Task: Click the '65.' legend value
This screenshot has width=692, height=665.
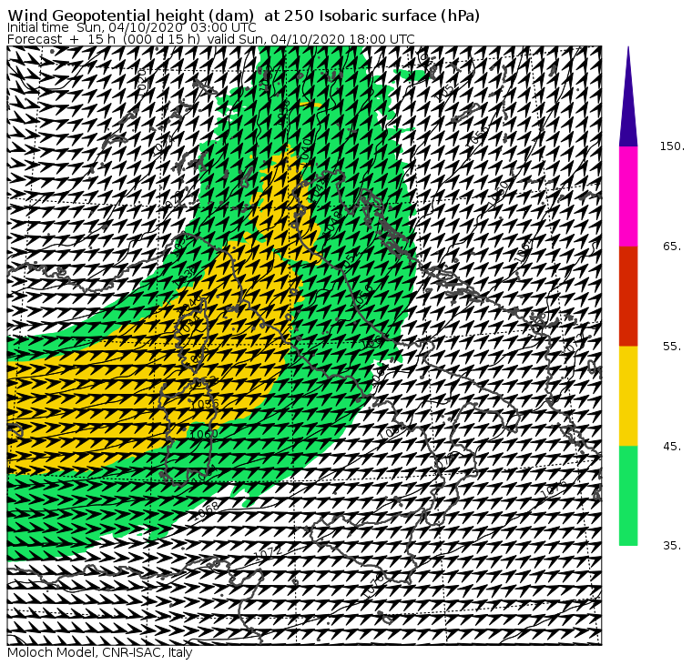Action: point(672,246)
